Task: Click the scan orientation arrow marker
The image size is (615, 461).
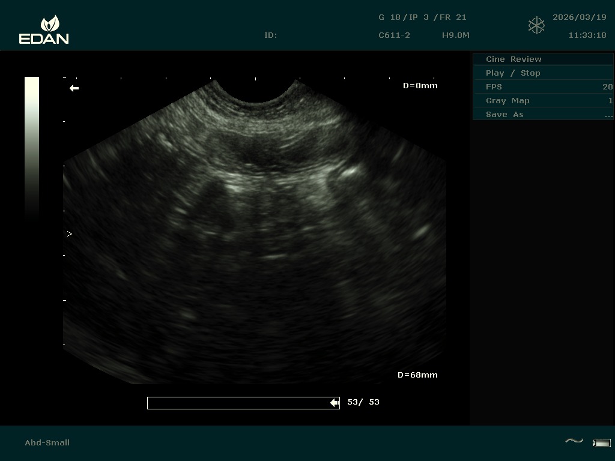Action: [x=74, y=88]
